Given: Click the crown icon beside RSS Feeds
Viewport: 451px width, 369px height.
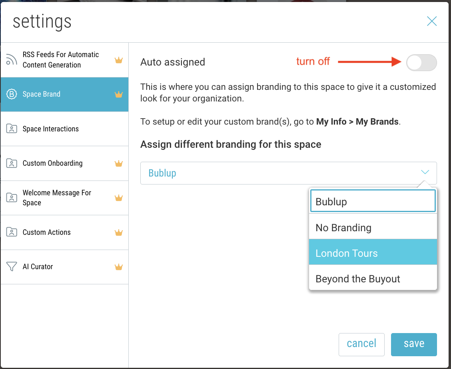Looking at the screenshot, I should [118, 60].
